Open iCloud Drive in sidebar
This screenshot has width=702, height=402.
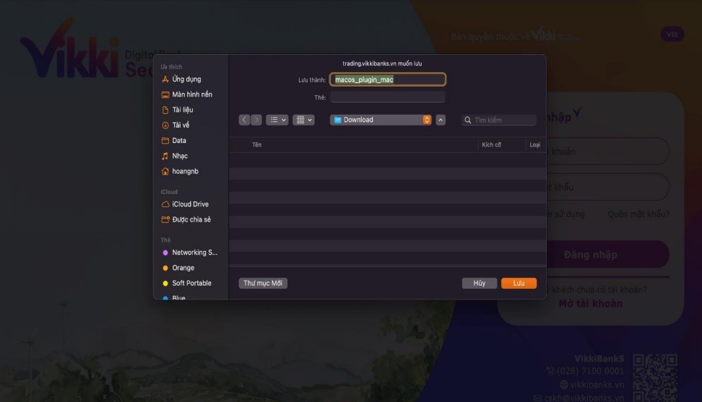point(190,204)
